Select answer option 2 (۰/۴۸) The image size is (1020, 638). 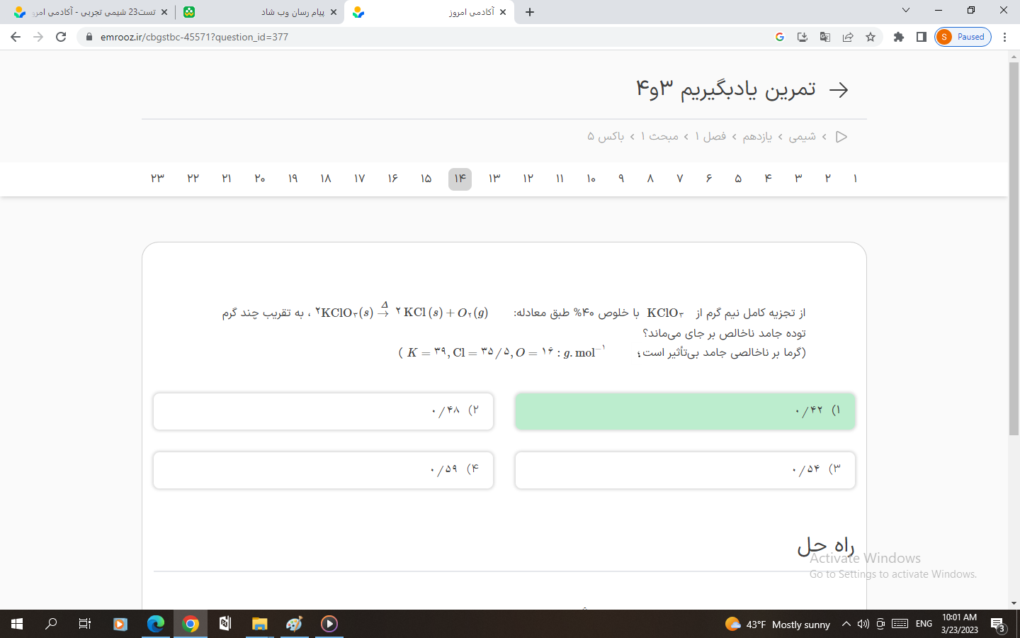coord(323,411)
